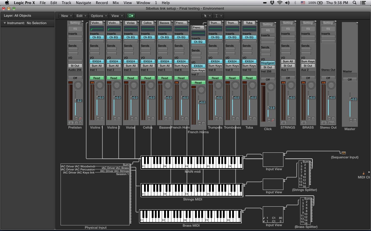The width and height of the screenshot is (371, 231).
Task: Open the Track menu
Action: tap(66, 3)
